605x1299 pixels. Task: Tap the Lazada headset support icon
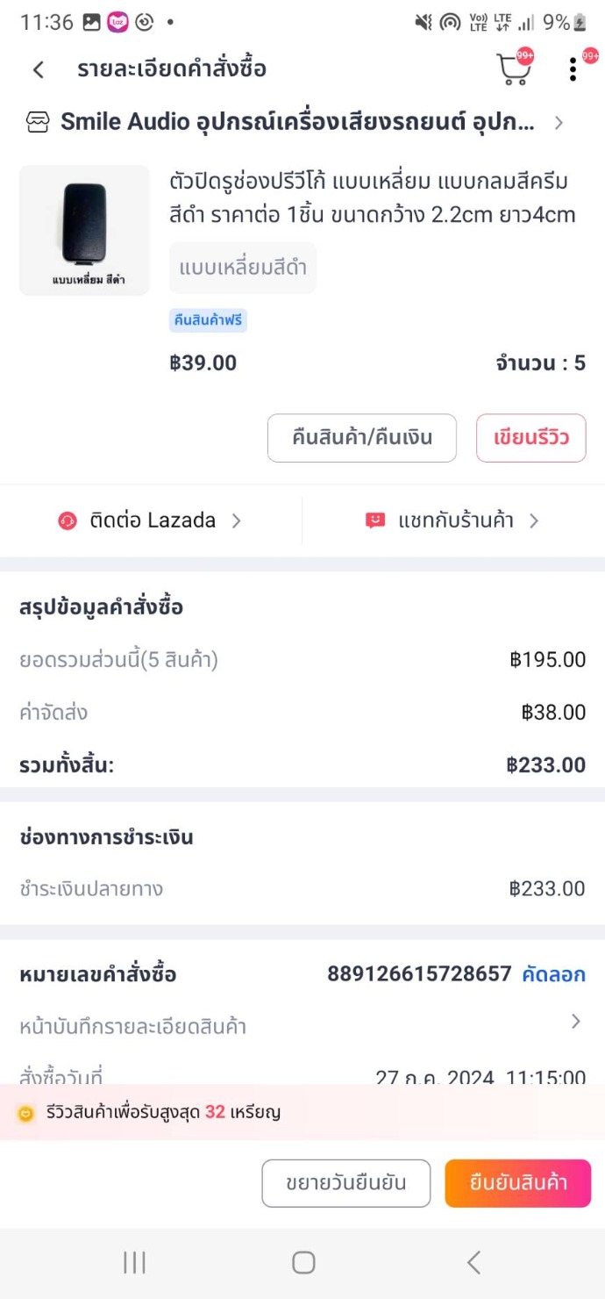point(68,520)
